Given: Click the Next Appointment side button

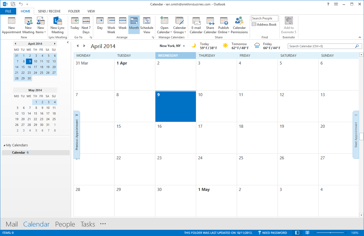Looking at the screenshot, I should (x=356, y=135).
